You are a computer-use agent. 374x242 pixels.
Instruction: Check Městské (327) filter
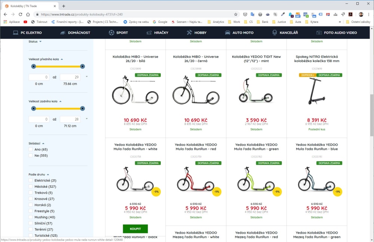click(31, 186)
